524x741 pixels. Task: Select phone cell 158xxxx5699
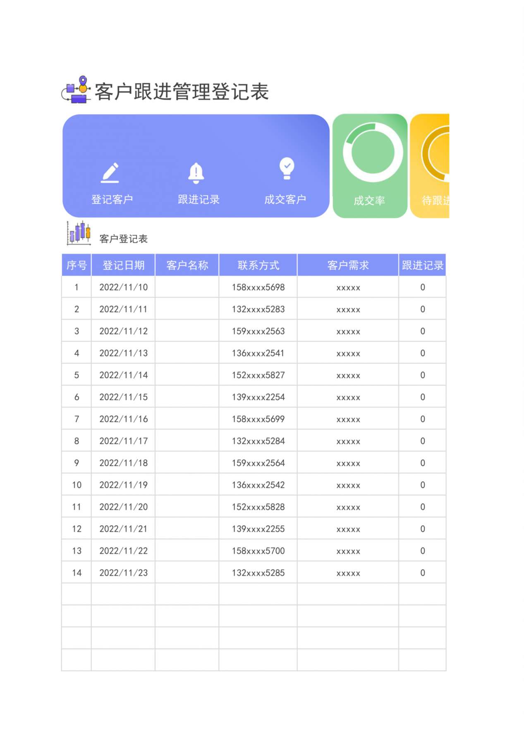coord(258,418)
